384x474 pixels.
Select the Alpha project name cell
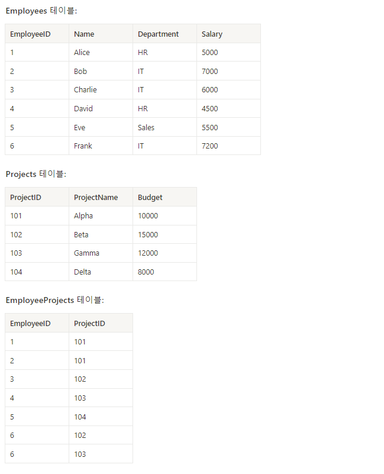tap(101, 216)
